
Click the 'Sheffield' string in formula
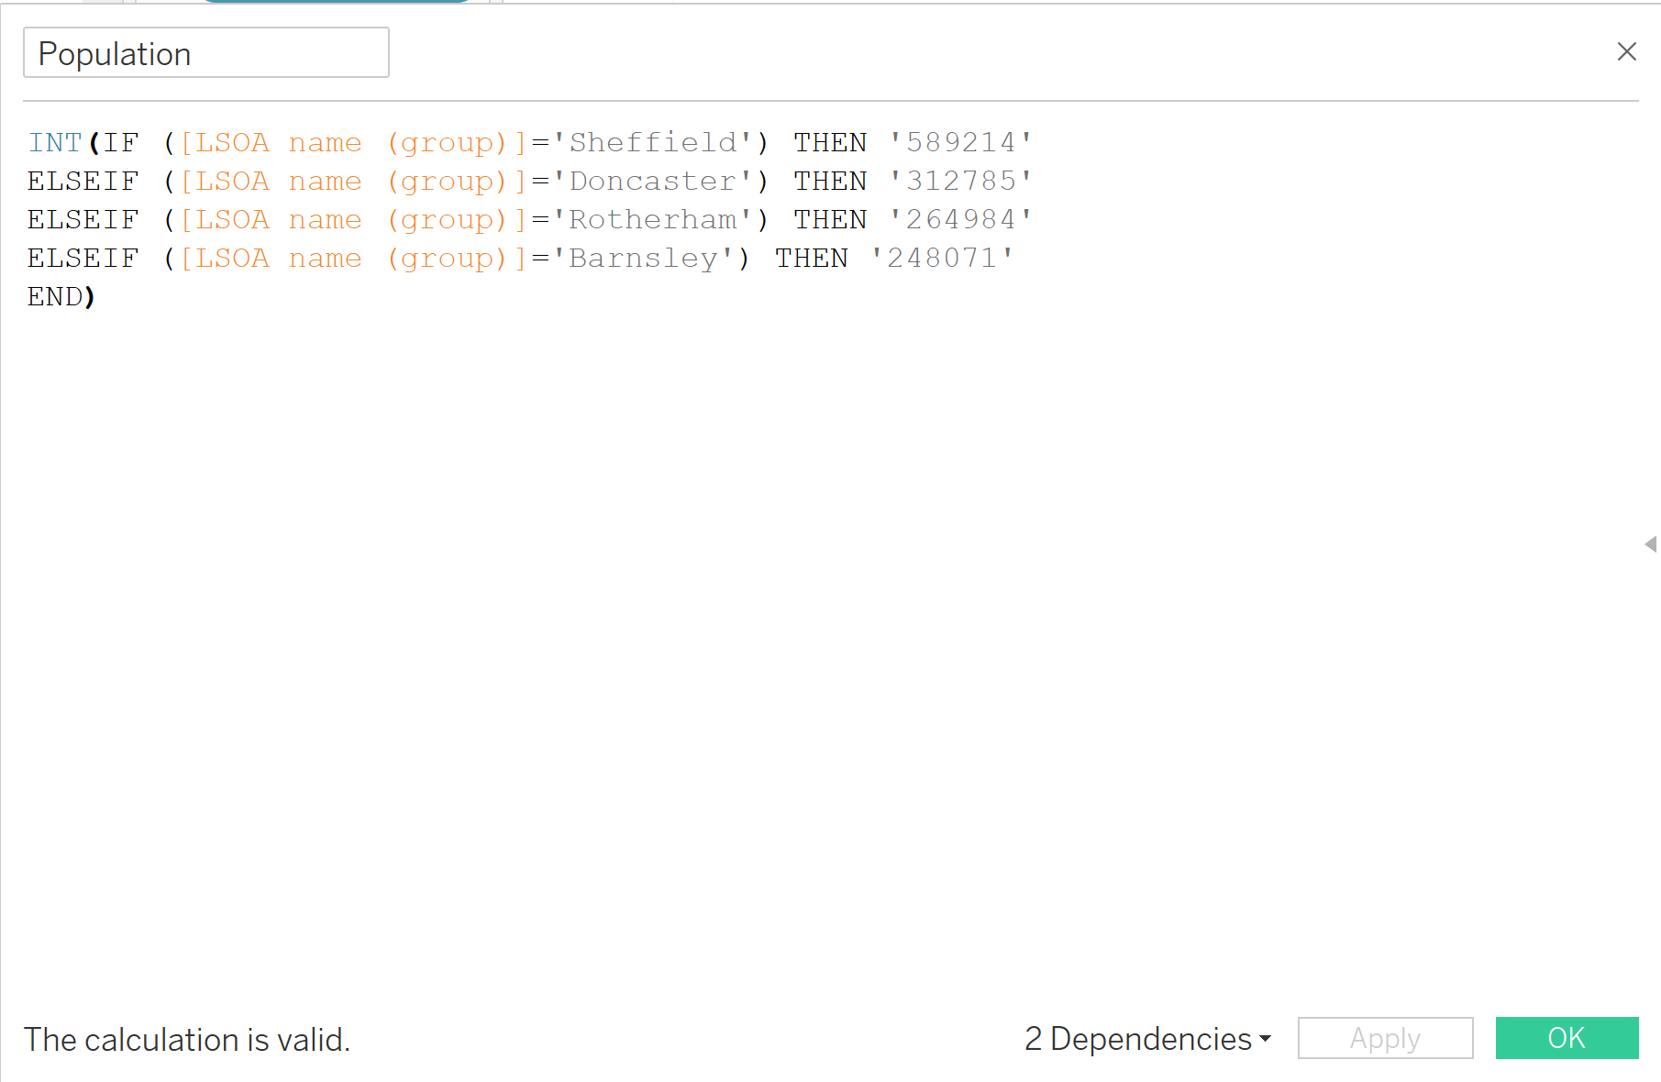652,142
